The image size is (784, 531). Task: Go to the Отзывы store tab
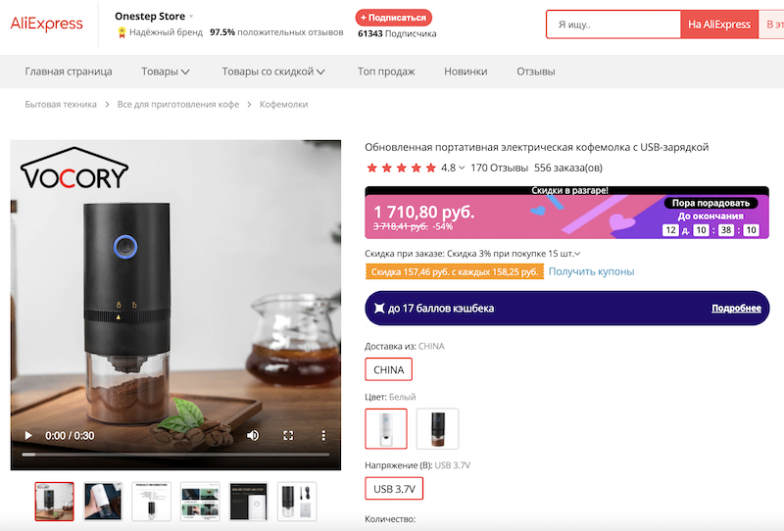click(535, 72)
